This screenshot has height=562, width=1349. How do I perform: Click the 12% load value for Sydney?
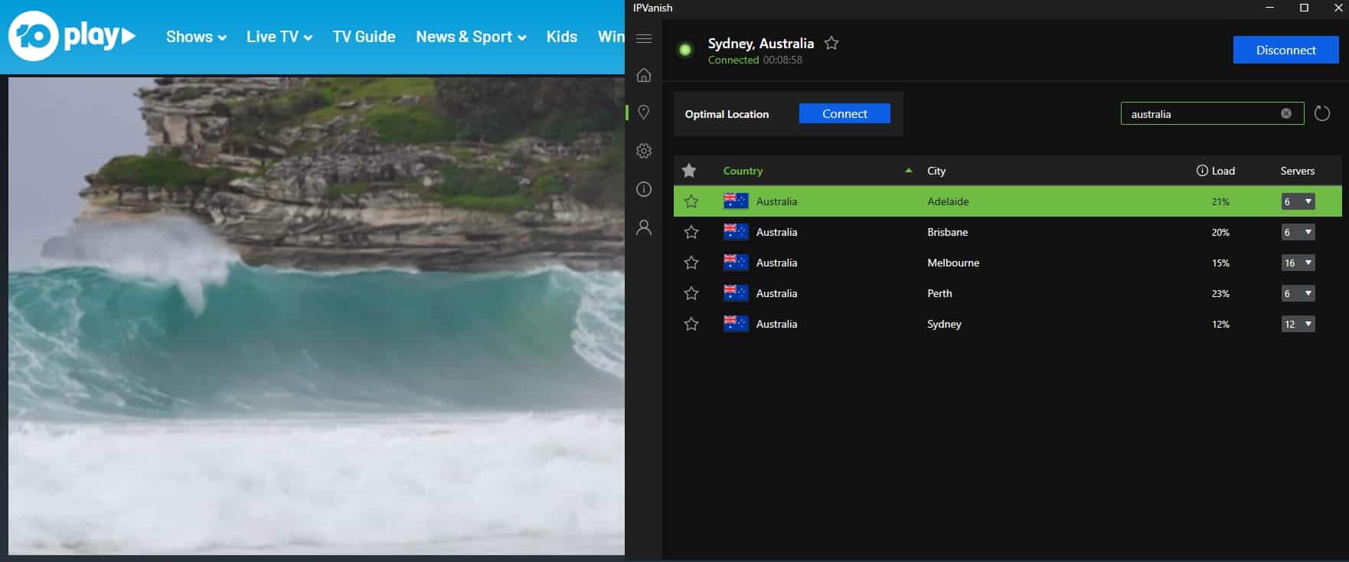(1220, 324)
